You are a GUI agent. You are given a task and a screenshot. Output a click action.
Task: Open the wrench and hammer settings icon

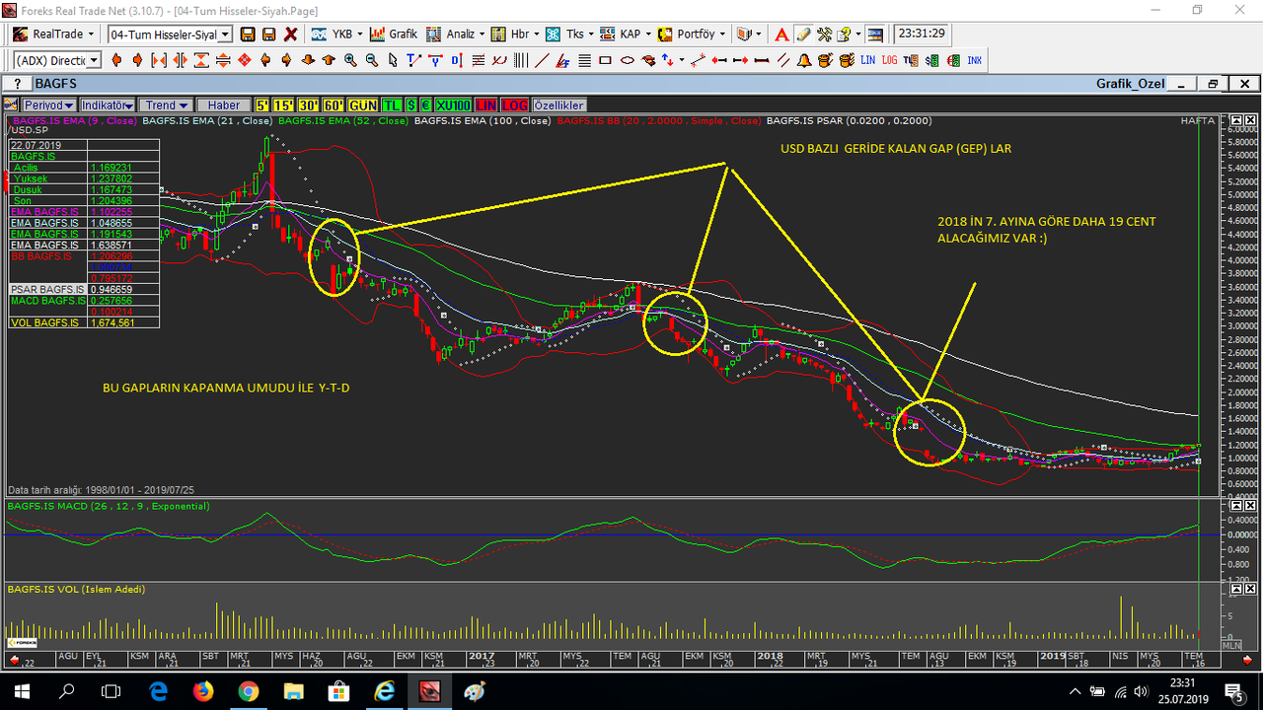click(824, 35)
